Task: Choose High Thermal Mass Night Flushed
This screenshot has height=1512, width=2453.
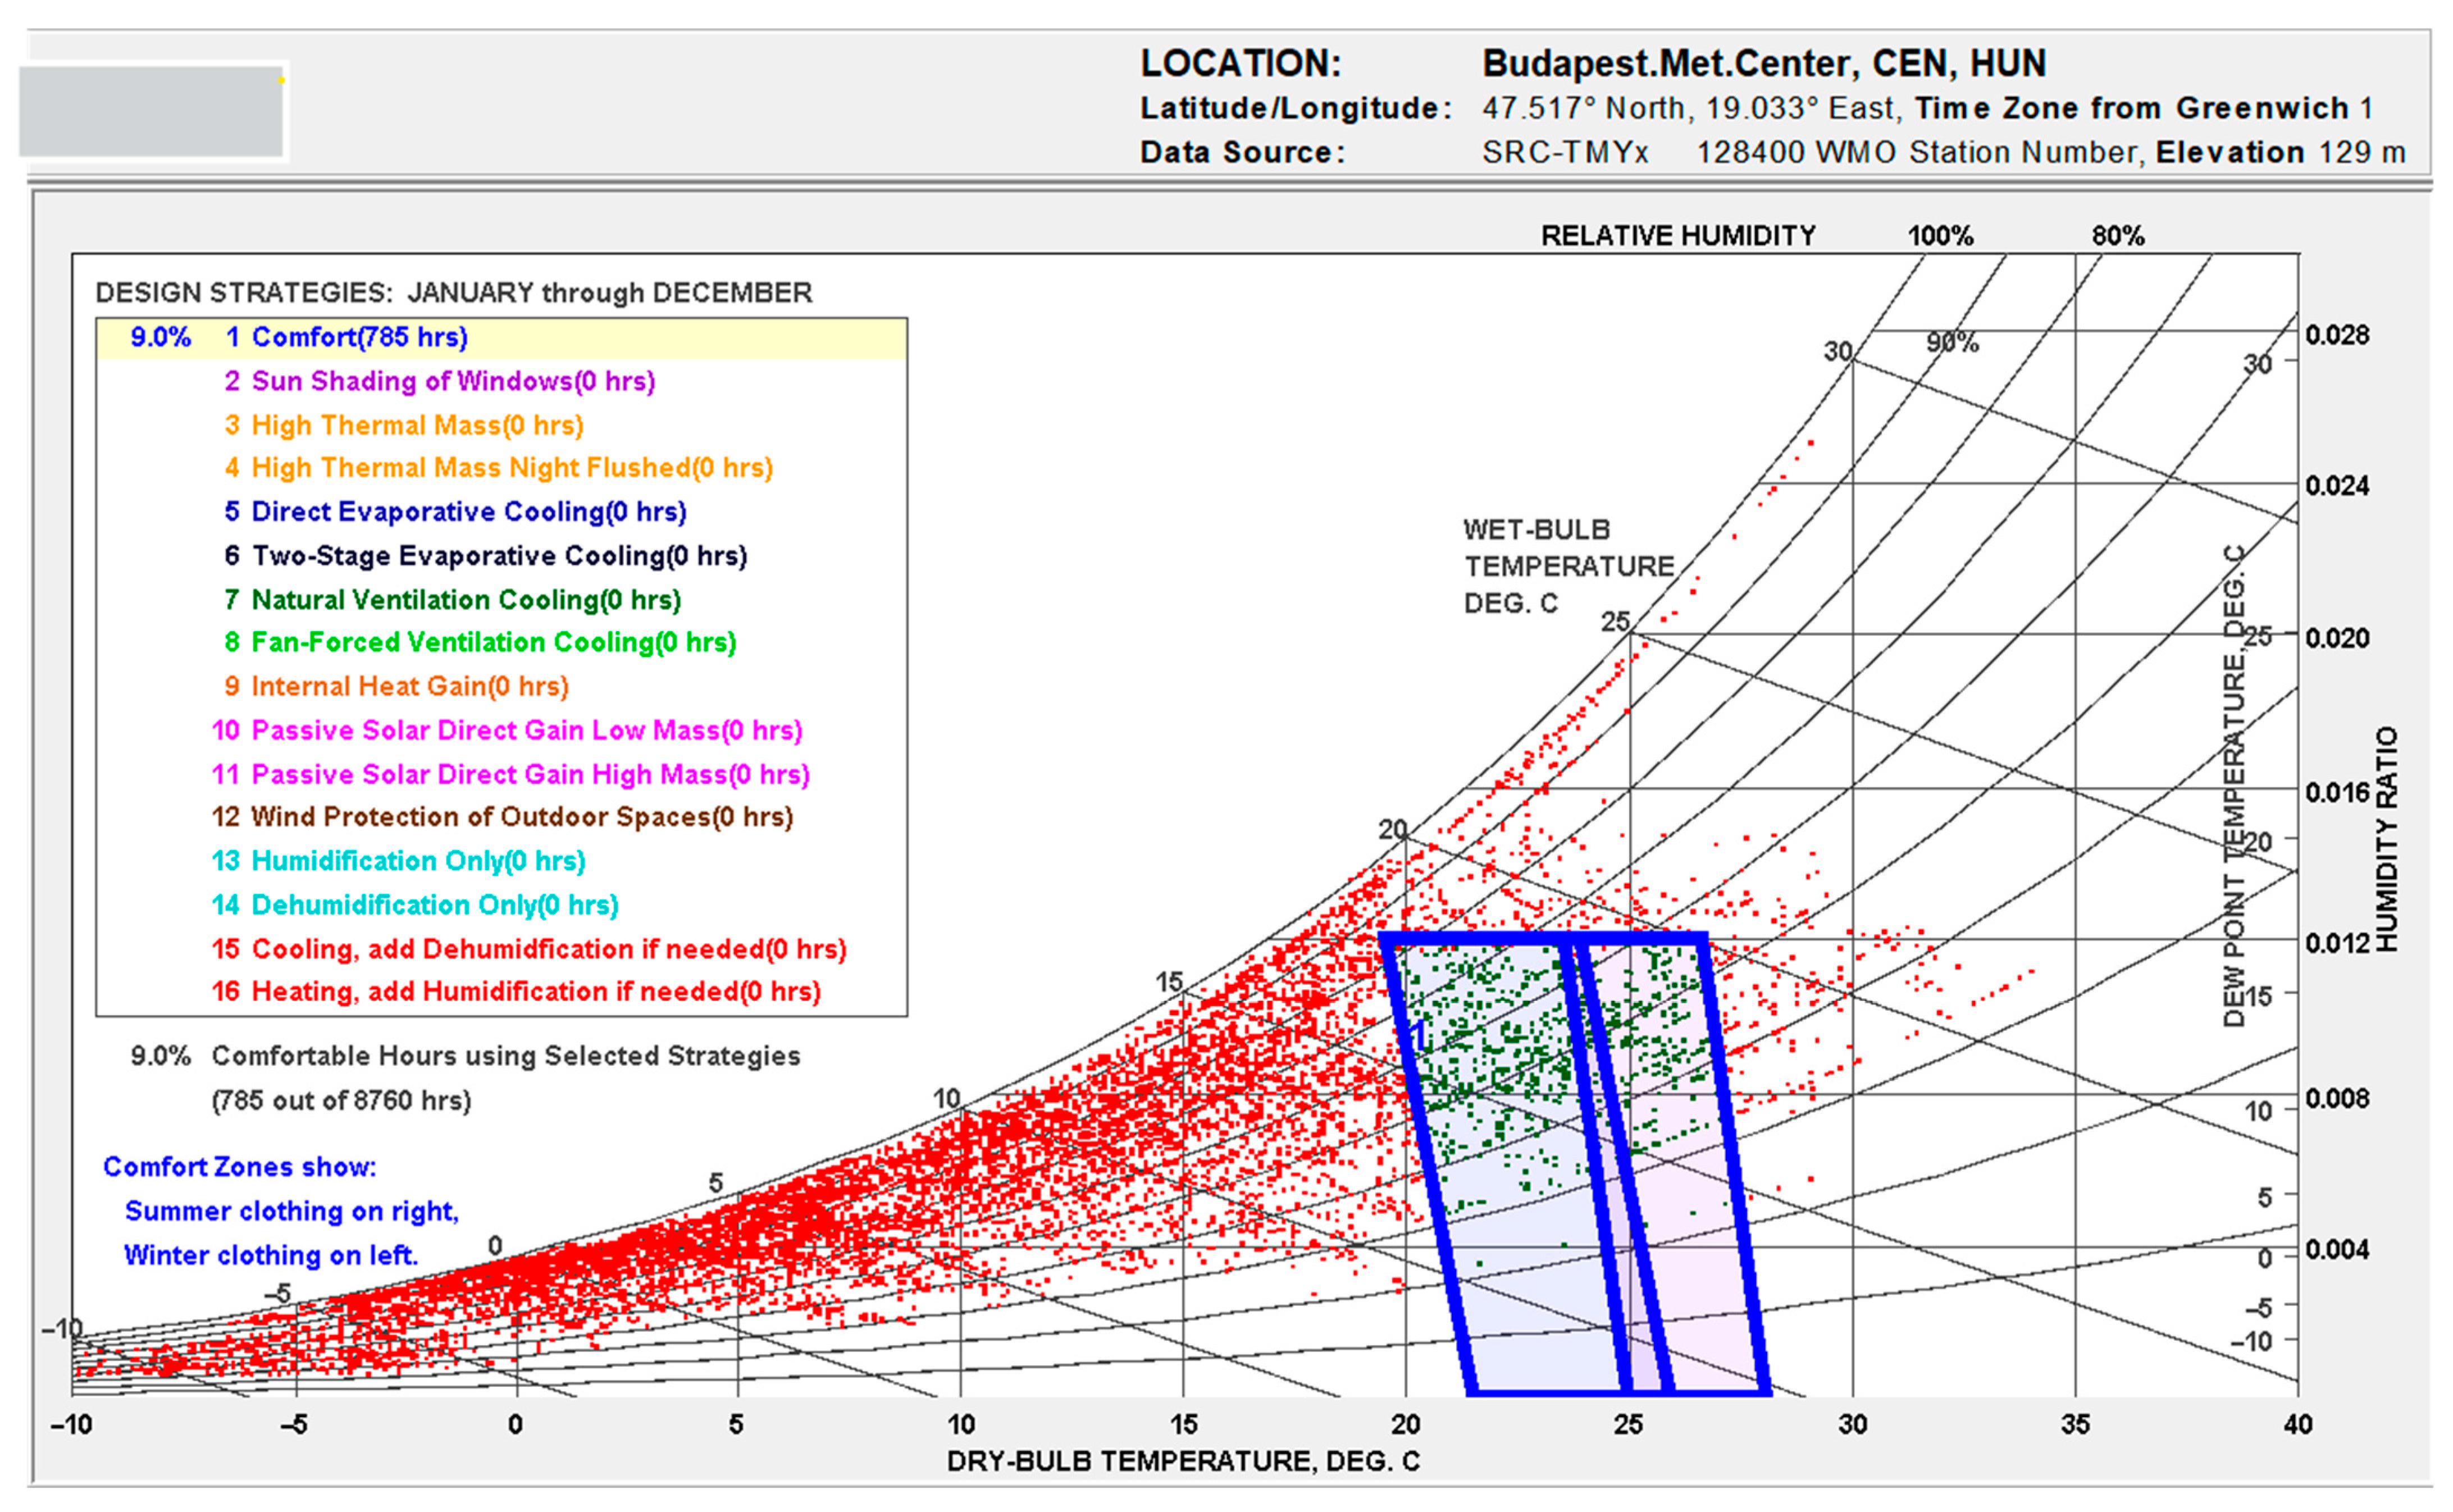Action: click(511, 468)
